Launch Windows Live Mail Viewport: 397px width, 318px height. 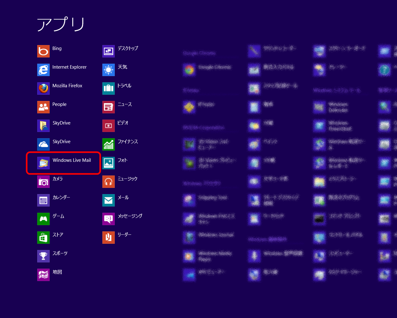coord(43,163)
